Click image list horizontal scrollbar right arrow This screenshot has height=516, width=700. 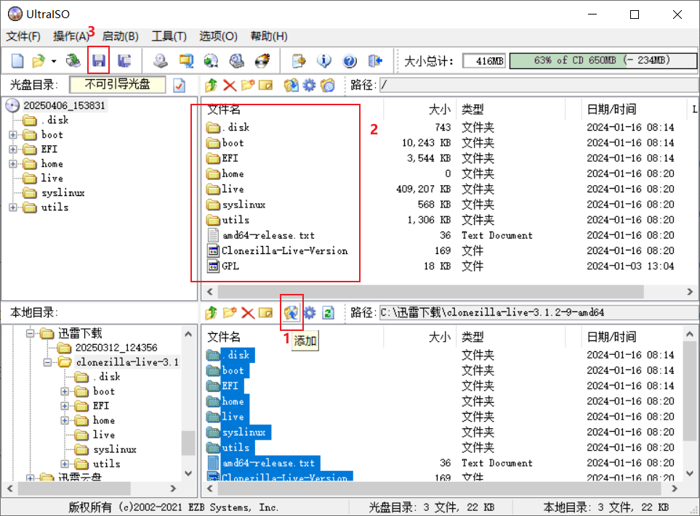pyautogui.click(x=690, y=292)
